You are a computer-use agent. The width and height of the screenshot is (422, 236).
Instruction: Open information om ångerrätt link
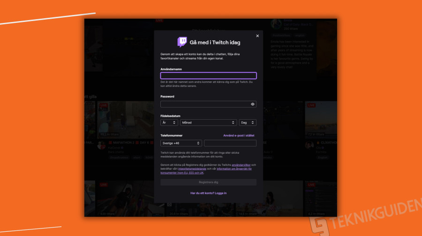pos(206,171)
